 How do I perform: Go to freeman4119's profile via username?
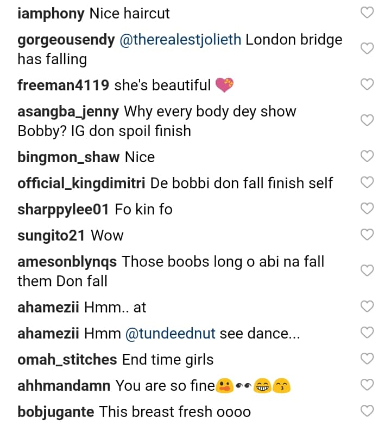(x=63, y=85)
